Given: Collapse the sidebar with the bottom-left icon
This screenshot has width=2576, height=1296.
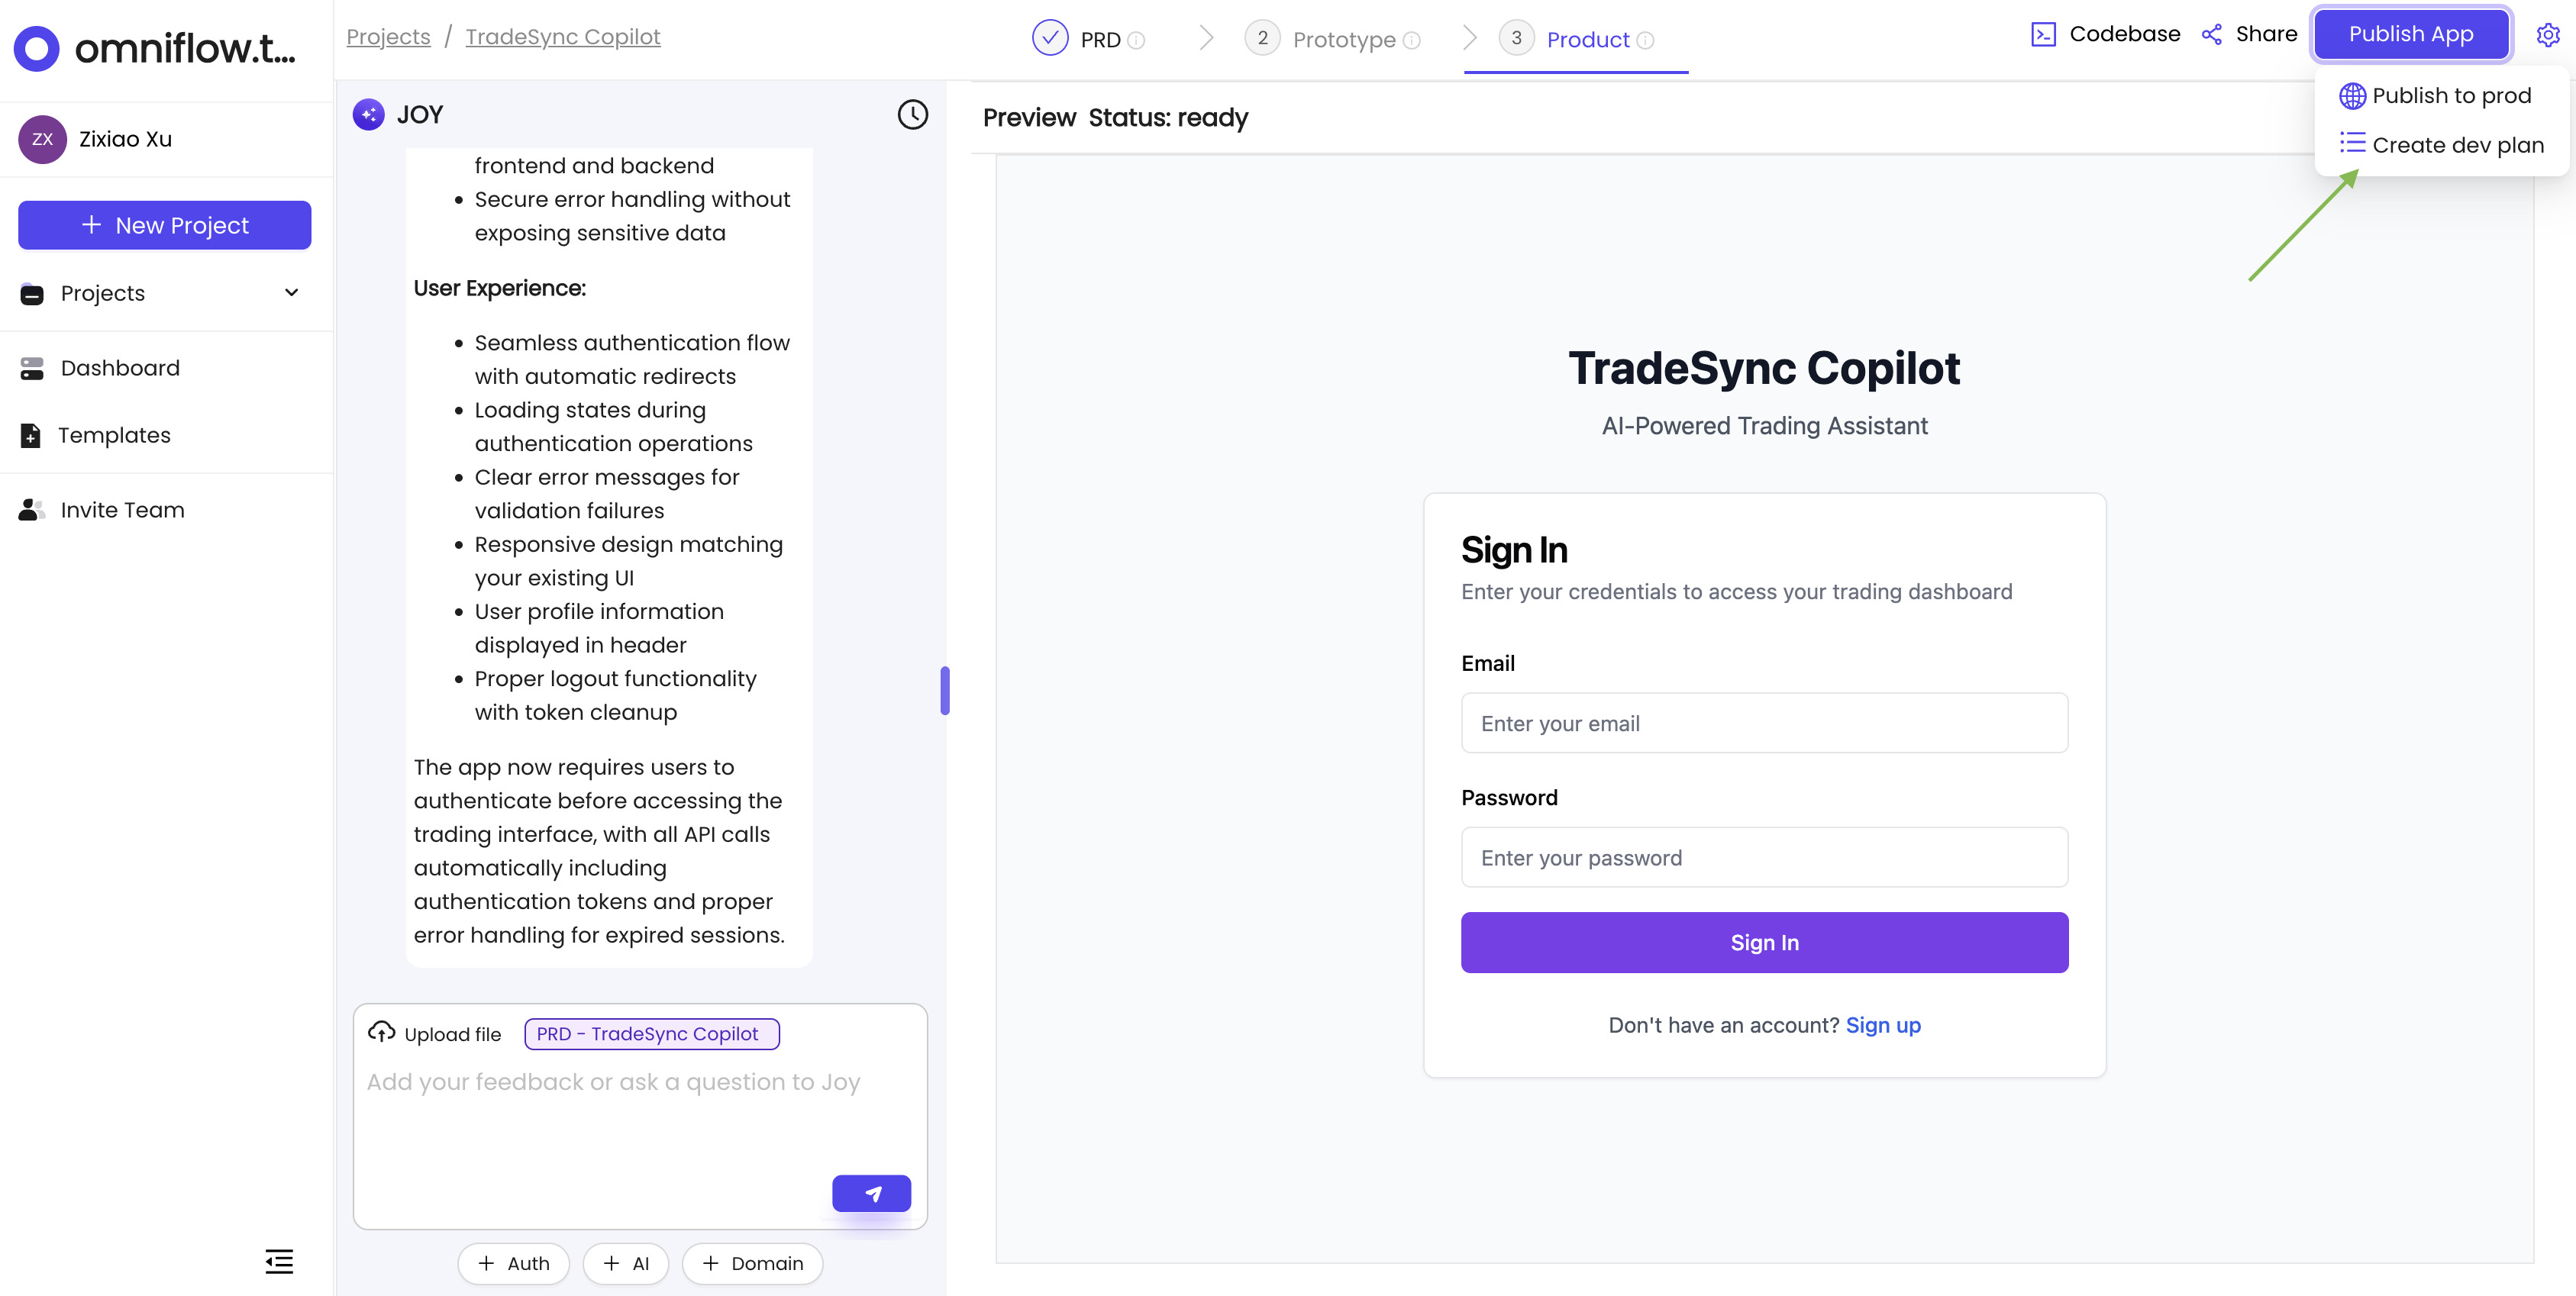Looking at the screenshot, I should pyautogui.click(x=279, y=1261).
